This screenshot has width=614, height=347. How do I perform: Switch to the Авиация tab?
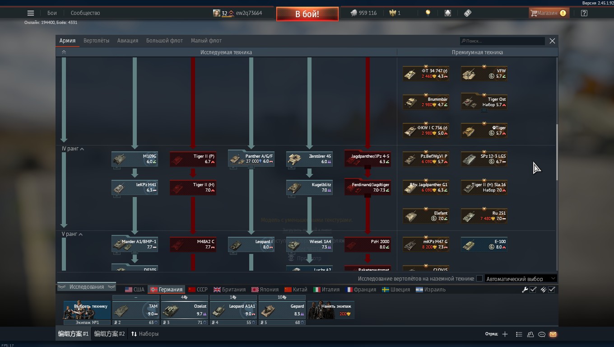tap(128, 41)
